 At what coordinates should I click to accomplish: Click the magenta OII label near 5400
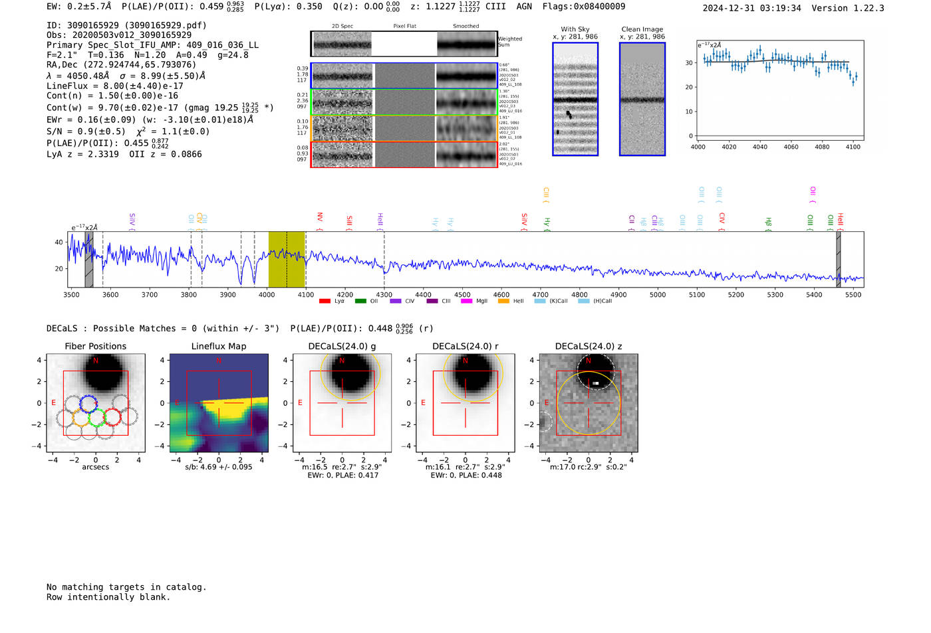point(813,195)
